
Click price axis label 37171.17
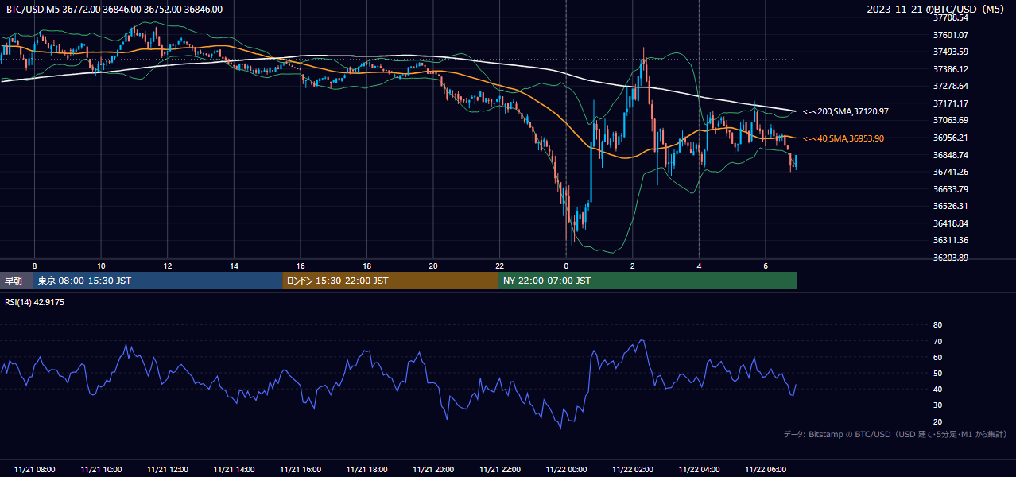[x=951, y=103]
